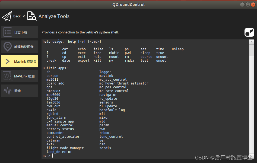This screenshot has height=163, width=257.
Task: Click the waveform icon beside 振动
Action: [x=8, y=91]
